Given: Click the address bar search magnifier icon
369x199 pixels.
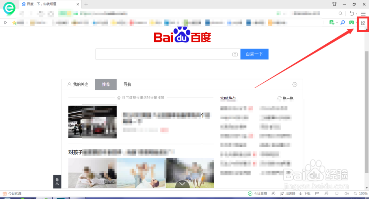Looking at the screenshot, I should (340, 13).
